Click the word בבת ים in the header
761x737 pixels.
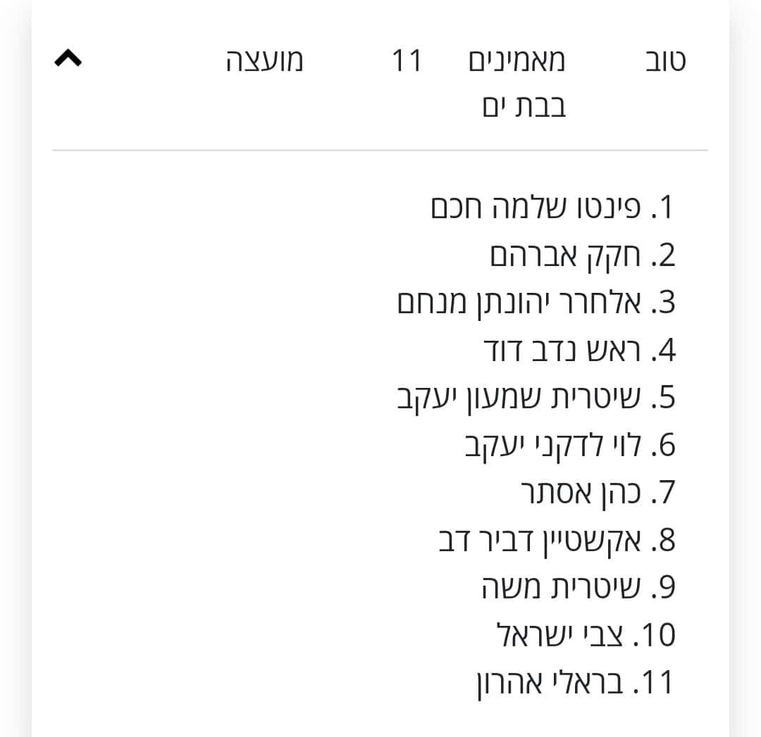pyautogui.click(x=524, y=106)
